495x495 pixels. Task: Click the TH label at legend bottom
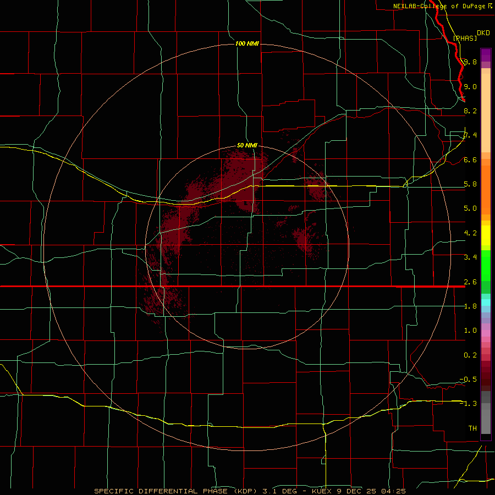coord(472,428)
